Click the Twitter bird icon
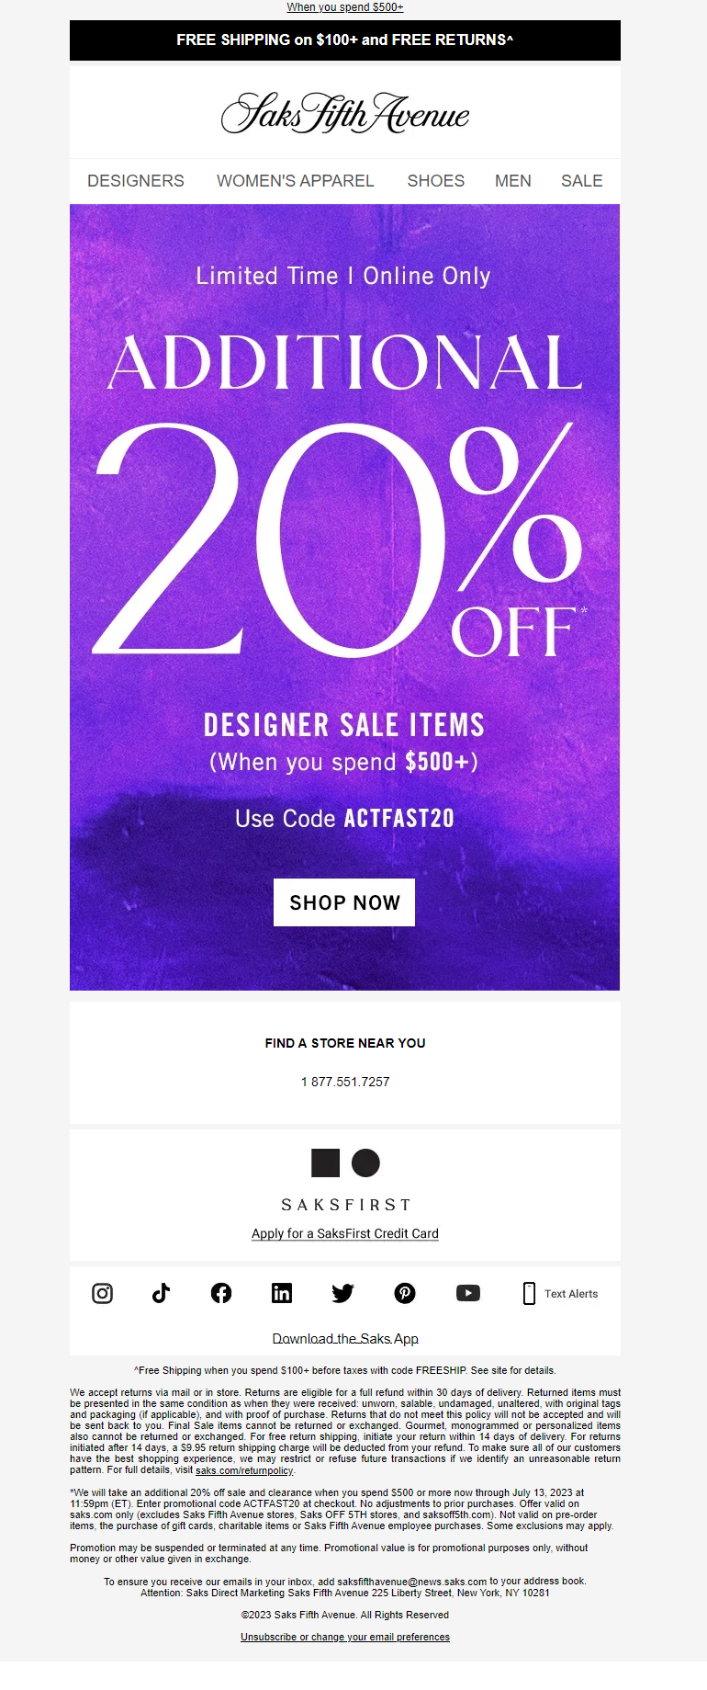The height and width of the screenshot is (1690, 707). [x=343, y=1293]
